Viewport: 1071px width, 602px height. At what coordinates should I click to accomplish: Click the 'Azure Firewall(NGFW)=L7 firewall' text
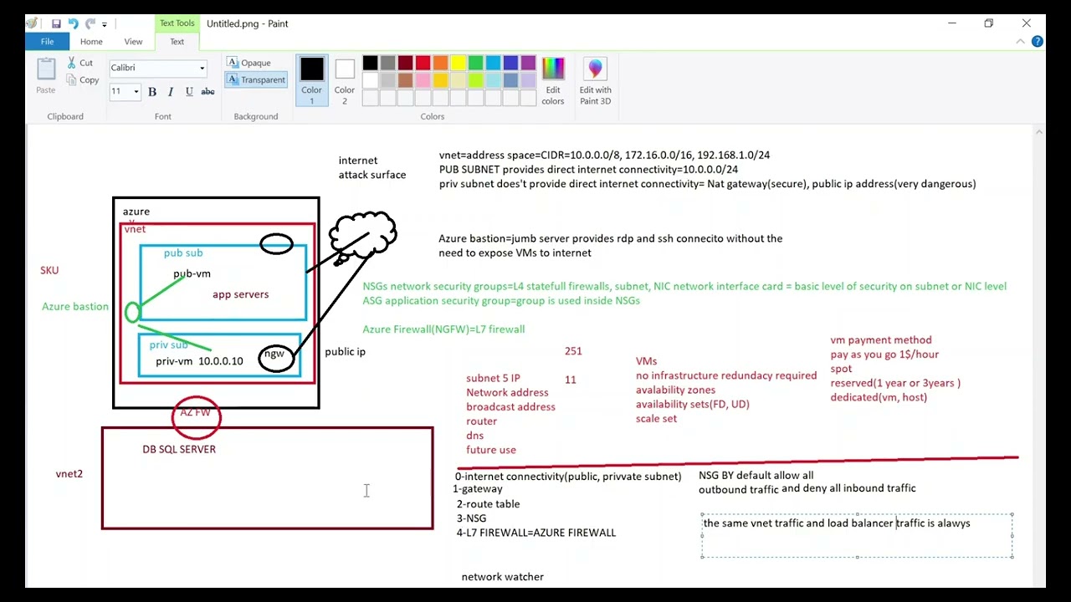pyautogui.click(x=443, y=329)
